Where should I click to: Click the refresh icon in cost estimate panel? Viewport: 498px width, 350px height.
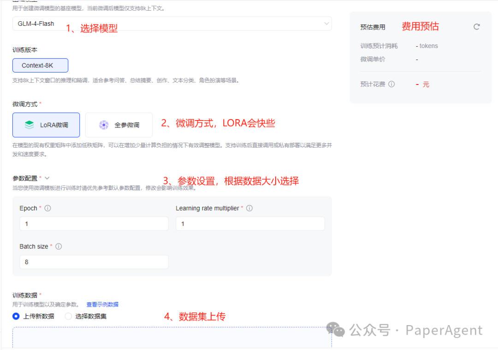477,27
